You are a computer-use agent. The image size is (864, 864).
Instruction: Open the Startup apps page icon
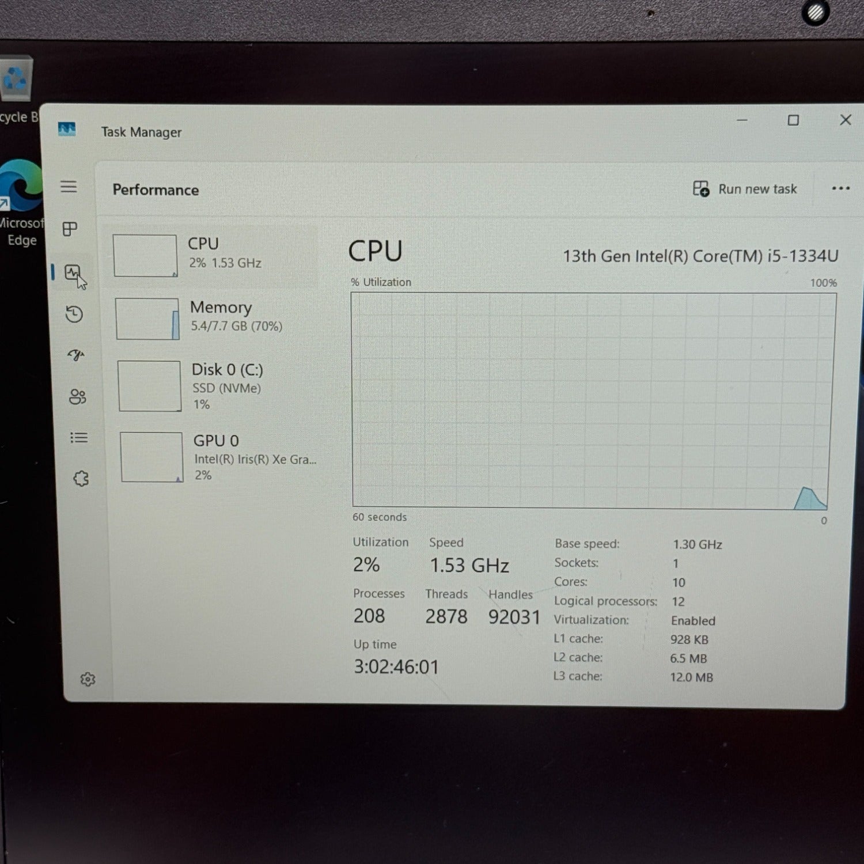[76, 355]
